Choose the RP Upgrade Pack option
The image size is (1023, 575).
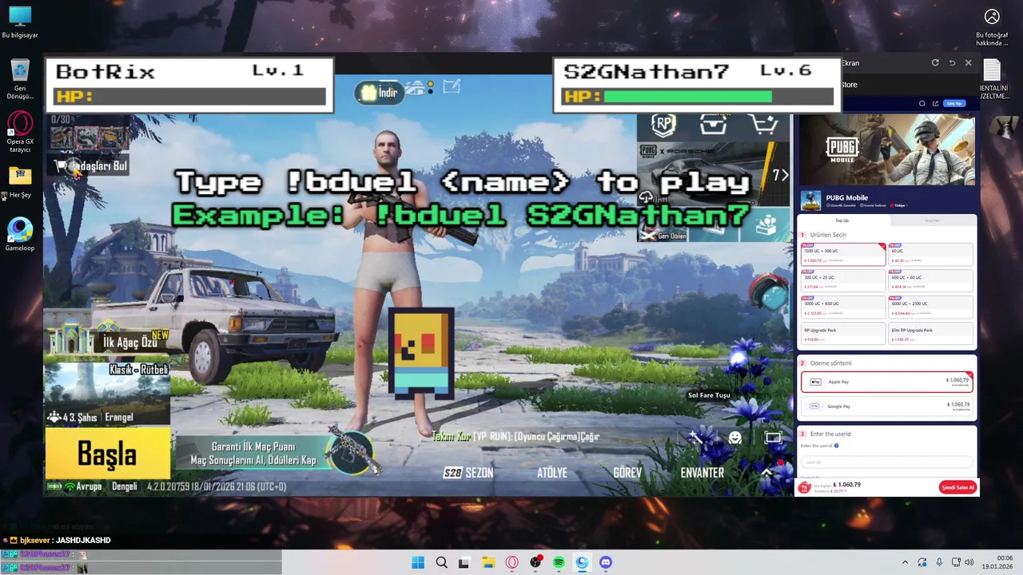click(x=843, y=334)
